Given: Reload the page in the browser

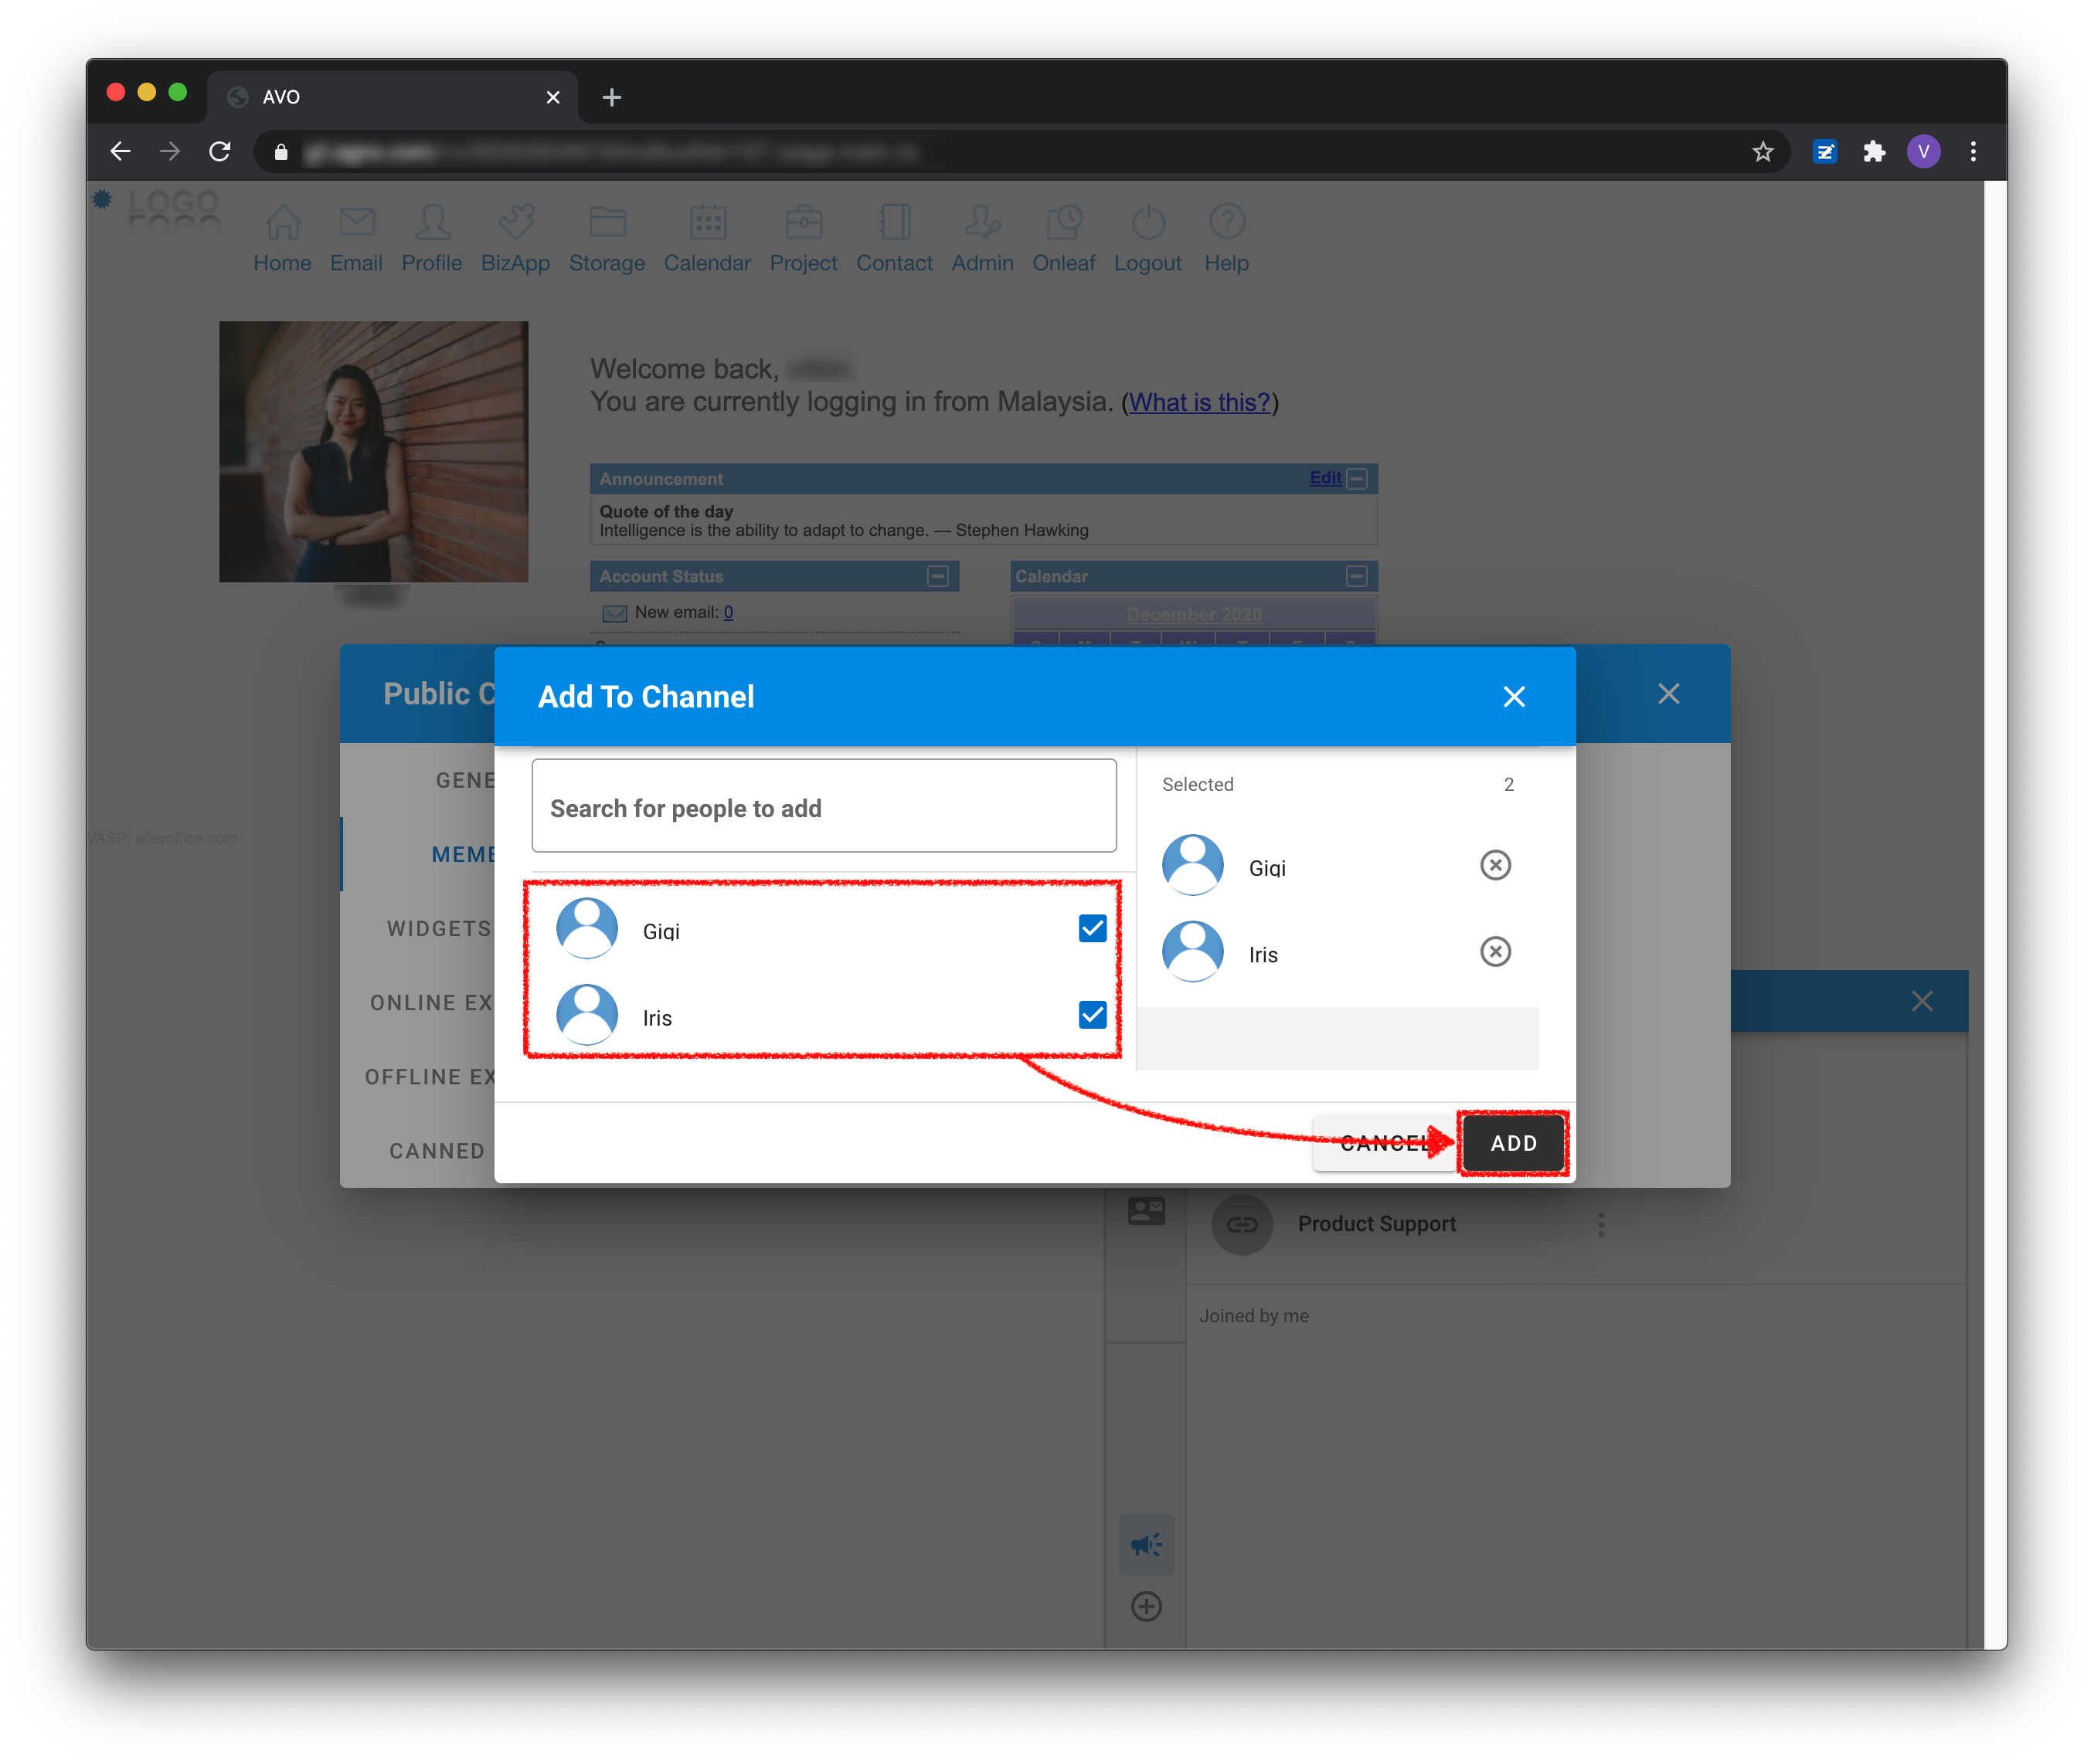Looking at the screenshot, I should 220,152.
